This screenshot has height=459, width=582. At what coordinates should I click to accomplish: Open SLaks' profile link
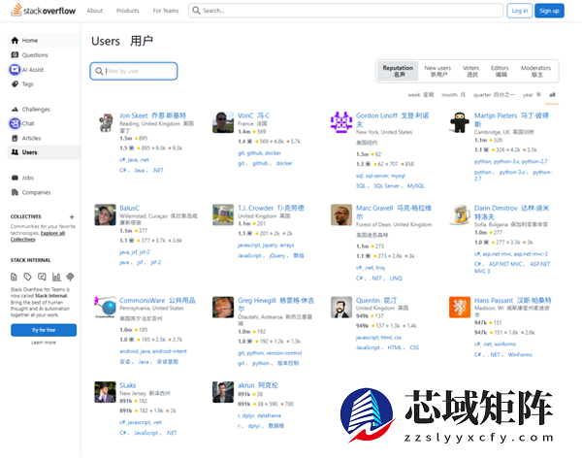[x=127, y=385]
